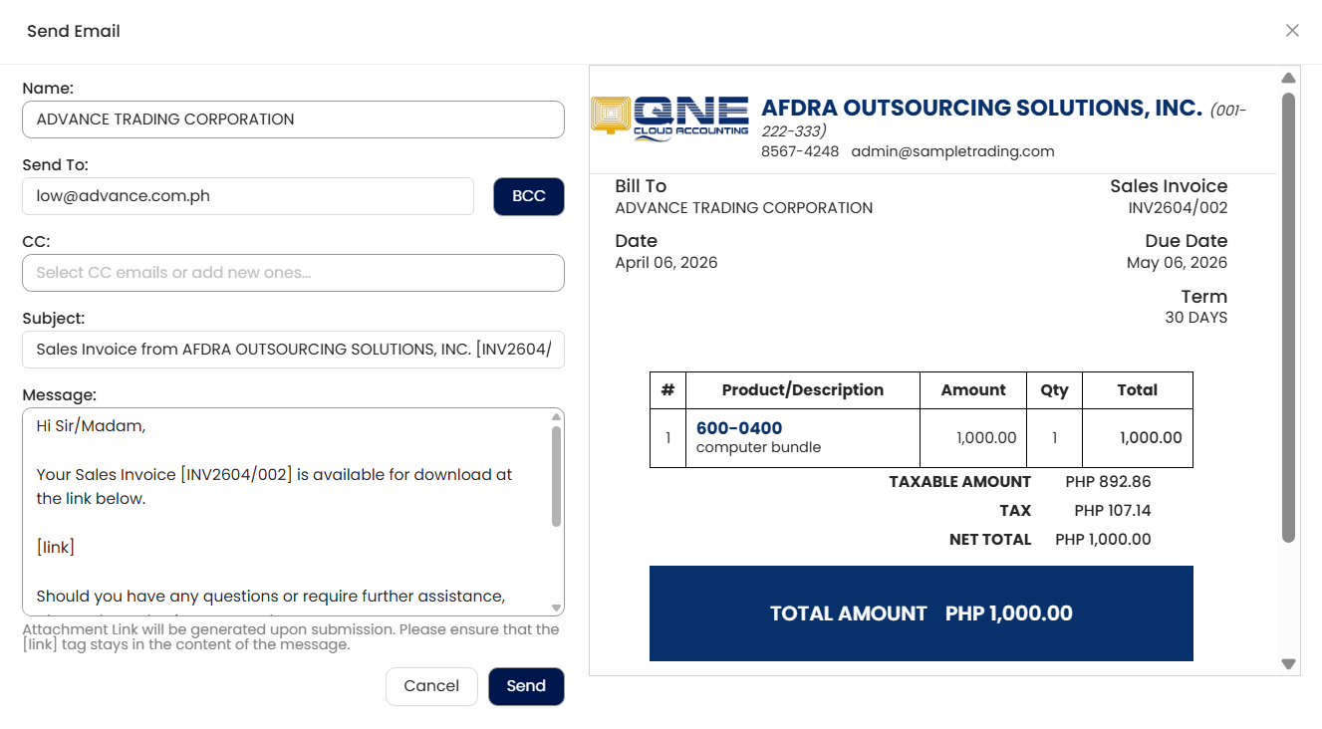Click the Sales Invoice heading in preview
The image size is (1322, 729).
pos(1169,186)
